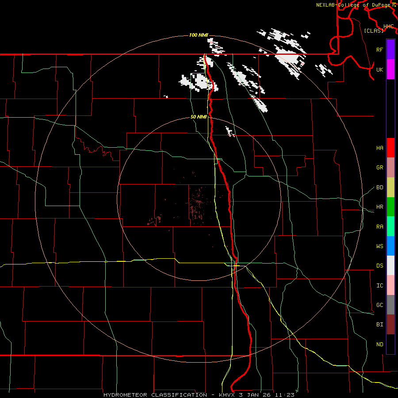This screenshot has width=398, height=398.
Task: Click the ND legend label
Action: pyautogui.click(x=379, y=344)
